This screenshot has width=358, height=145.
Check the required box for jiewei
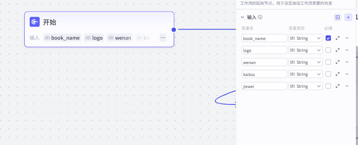328,86
